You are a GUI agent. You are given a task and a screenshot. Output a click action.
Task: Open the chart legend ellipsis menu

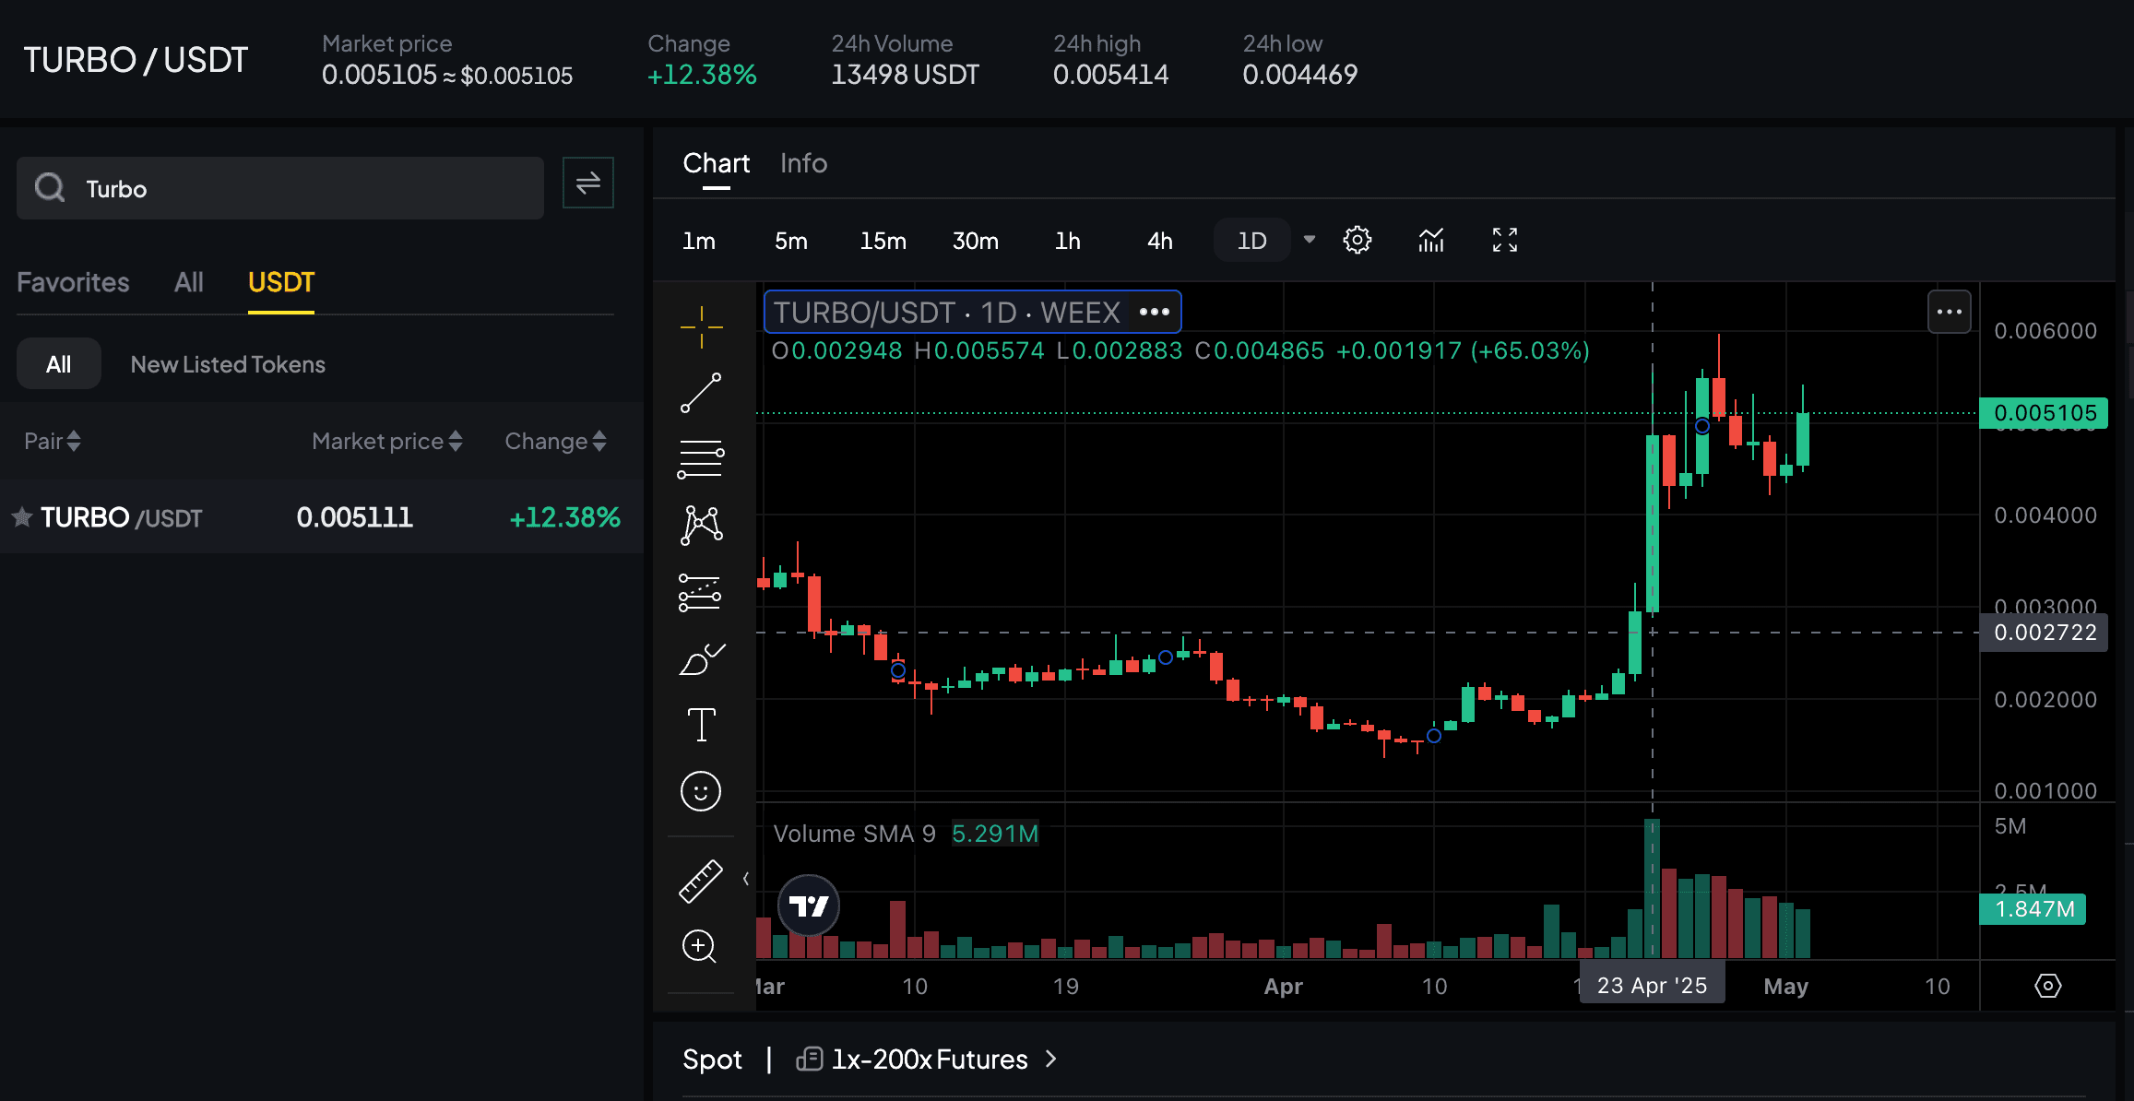click(1154, 312)
